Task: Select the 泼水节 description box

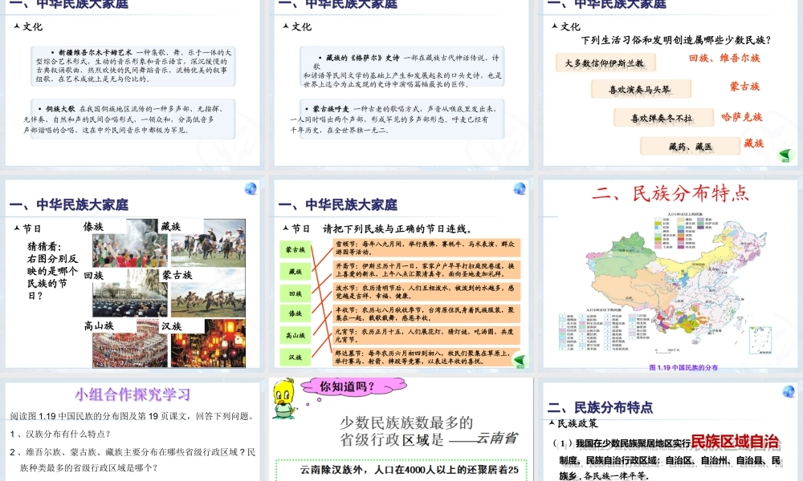Action: 426,291
